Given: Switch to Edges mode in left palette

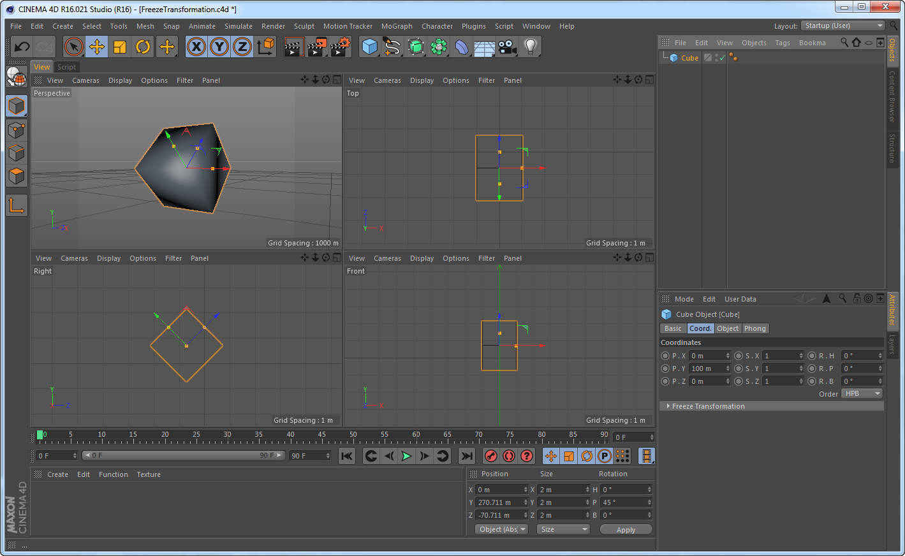Looking at the screenshot, I should [x=17, y=152].
